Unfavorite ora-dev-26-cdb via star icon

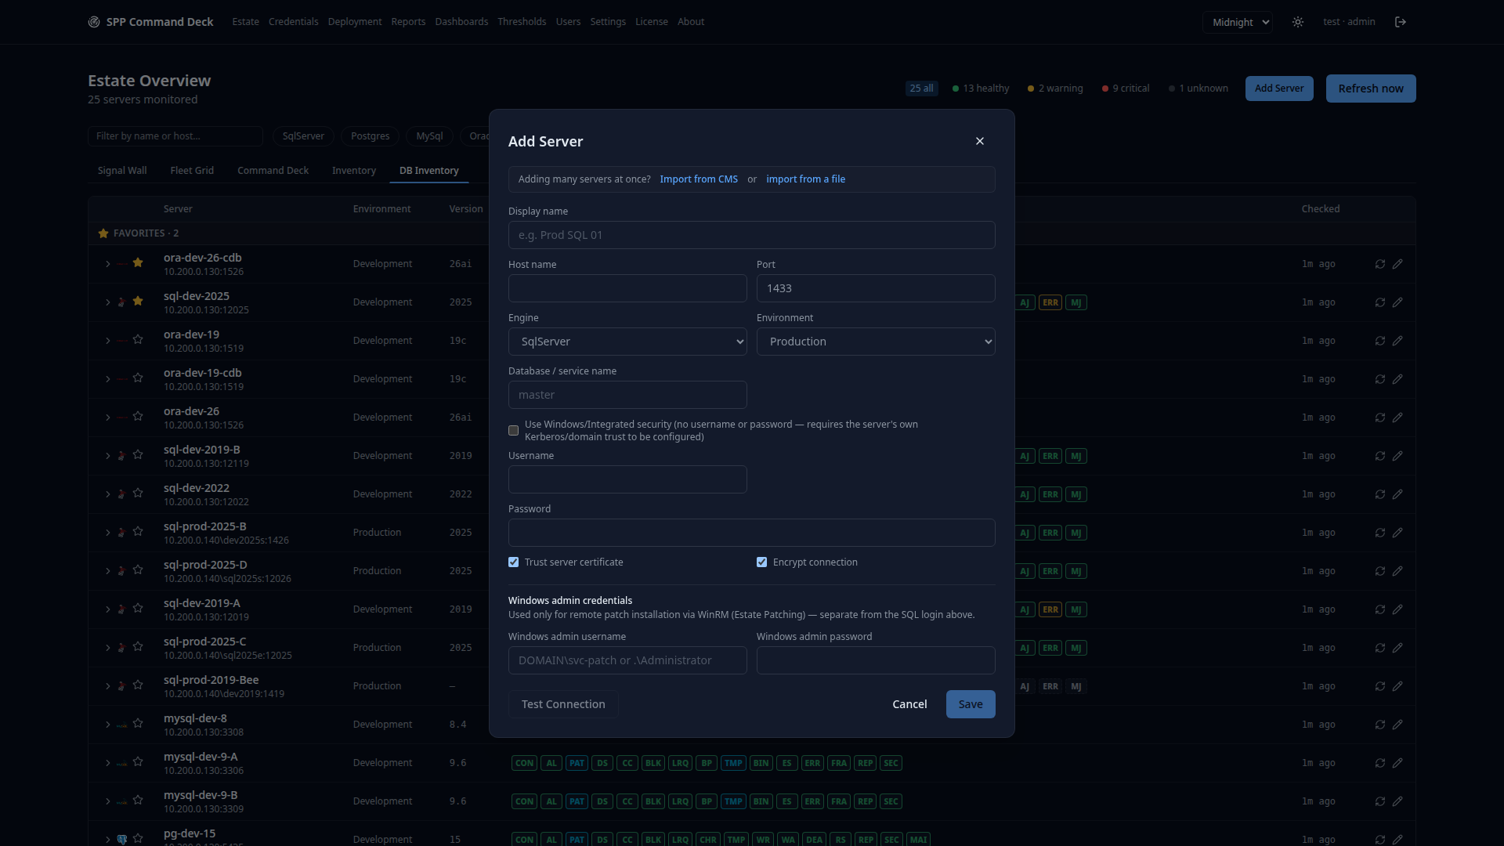click(x=138, y=263)
